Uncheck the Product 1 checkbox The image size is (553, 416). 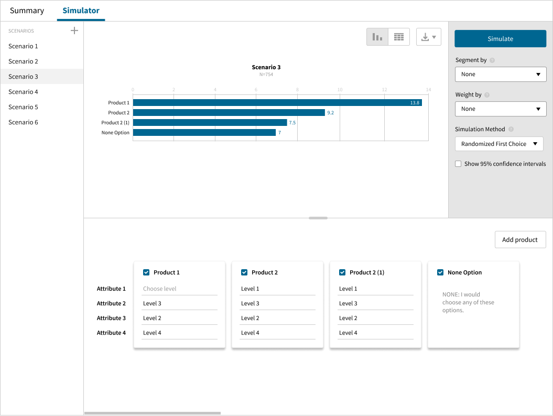pyautogui.click(x=146, y=272)
